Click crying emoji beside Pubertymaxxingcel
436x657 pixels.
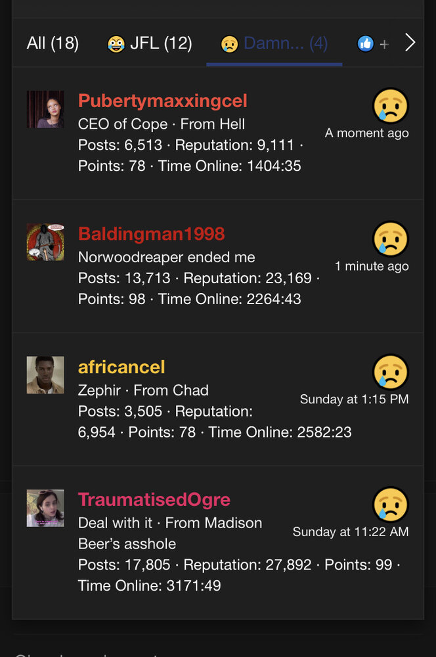pyautogui.click(x=391, y=106)
